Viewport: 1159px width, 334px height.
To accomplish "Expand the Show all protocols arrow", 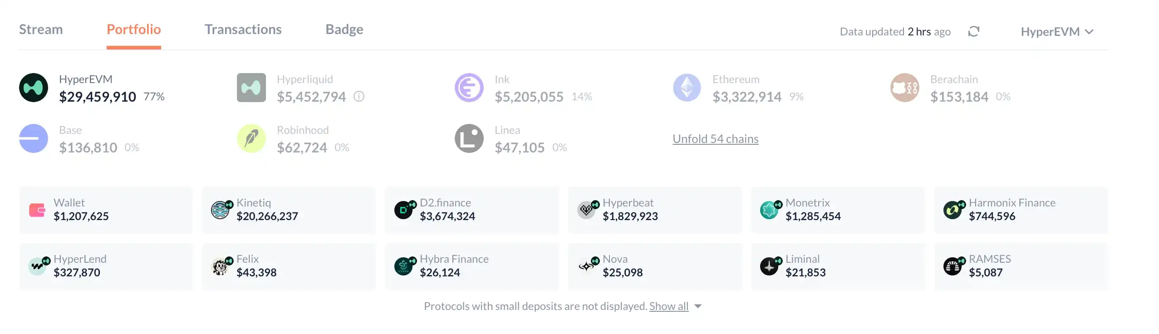I will [698, 306].
